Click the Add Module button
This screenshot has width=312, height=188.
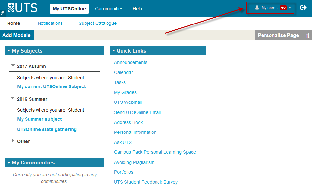coord(16,35)
